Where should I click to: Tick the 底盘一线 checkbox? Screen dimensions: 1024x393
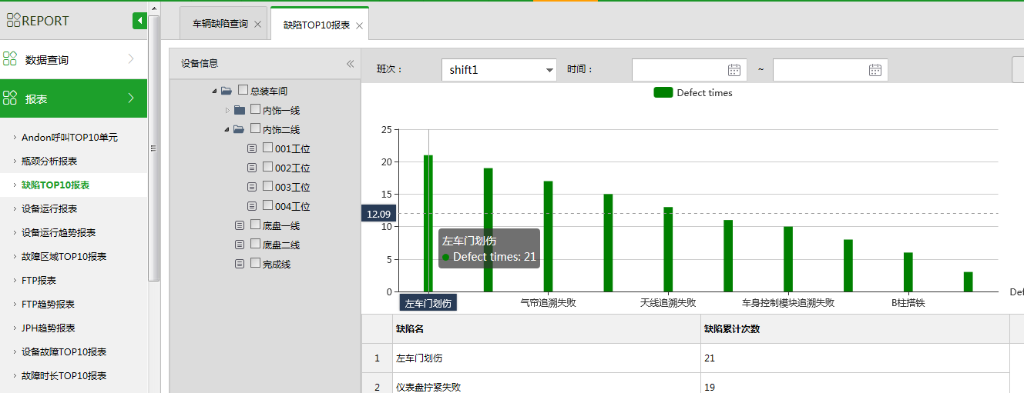point(255,225)
